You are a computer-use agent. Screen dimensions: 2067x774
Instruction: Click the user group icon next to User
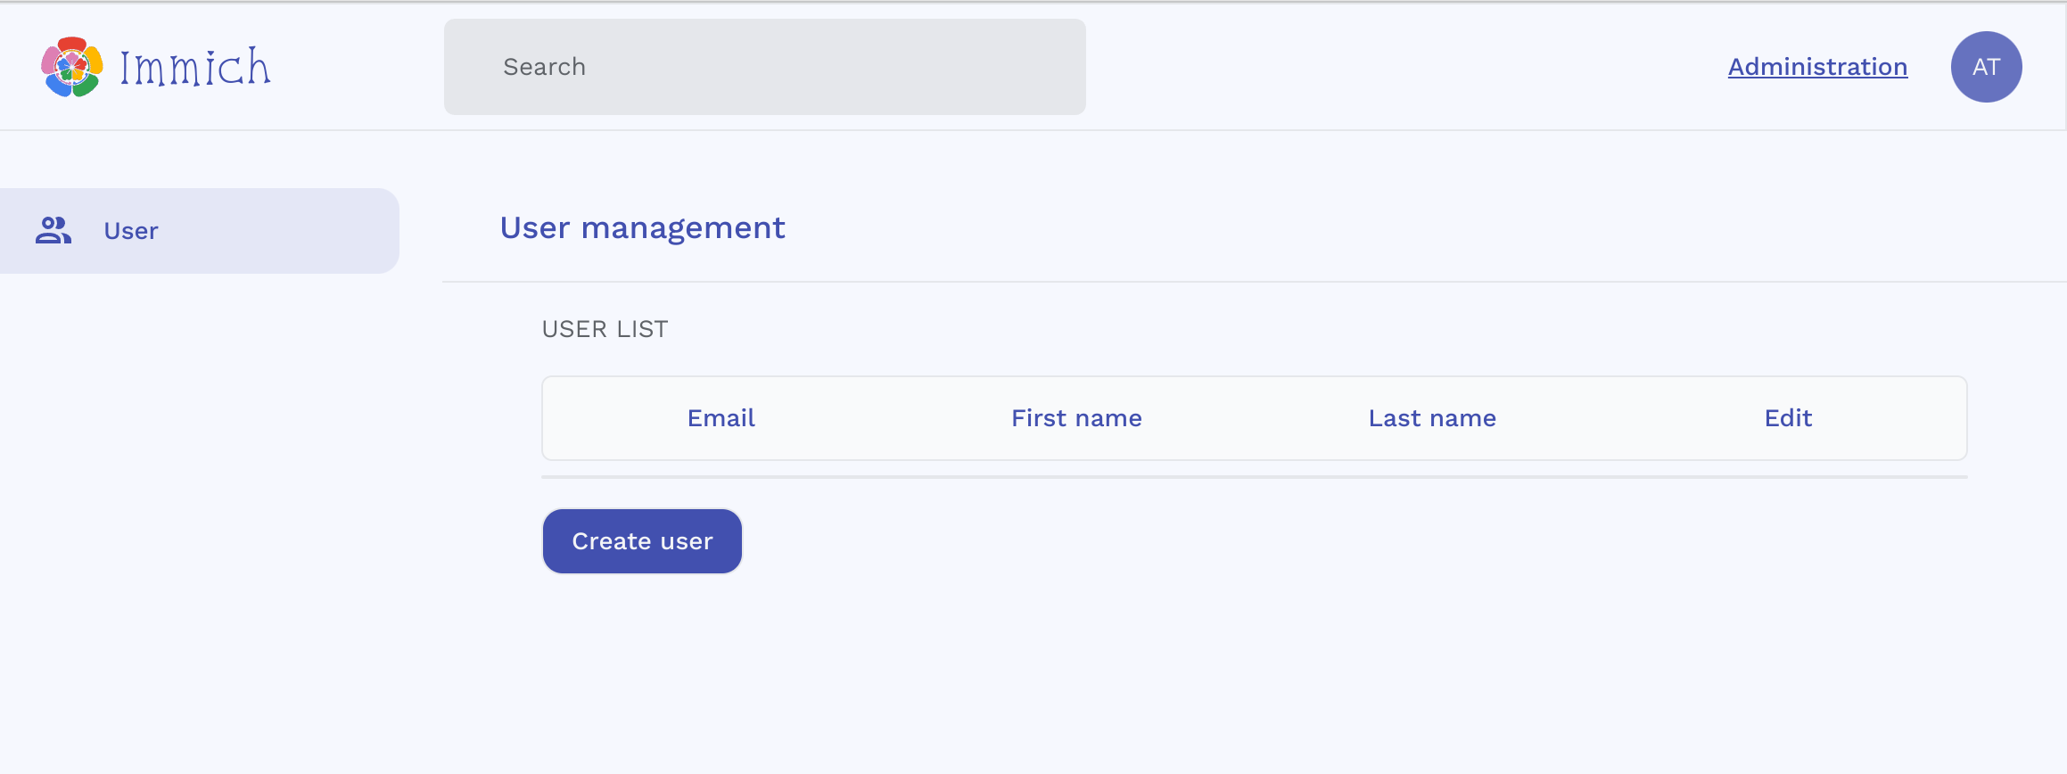[x=54, y=230]
